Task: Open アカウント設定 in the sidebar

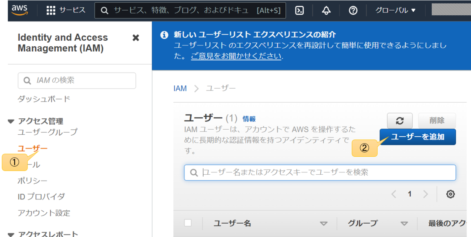Action: pyautogui.click(x=44, y=213)
